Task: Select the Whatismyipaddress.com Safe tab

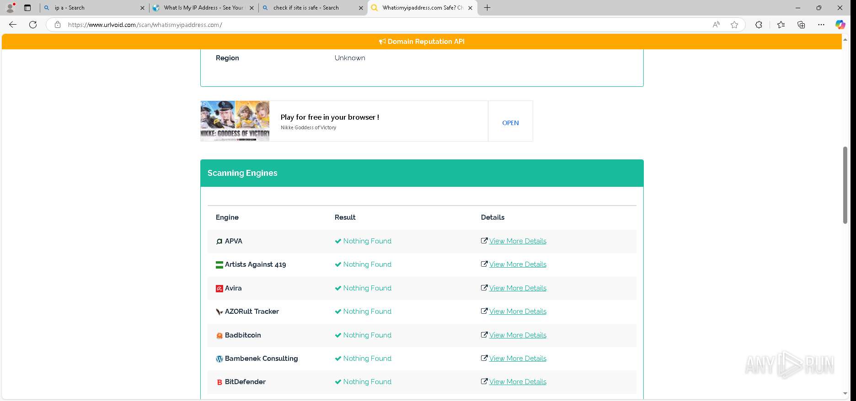Action: [422, 8]
